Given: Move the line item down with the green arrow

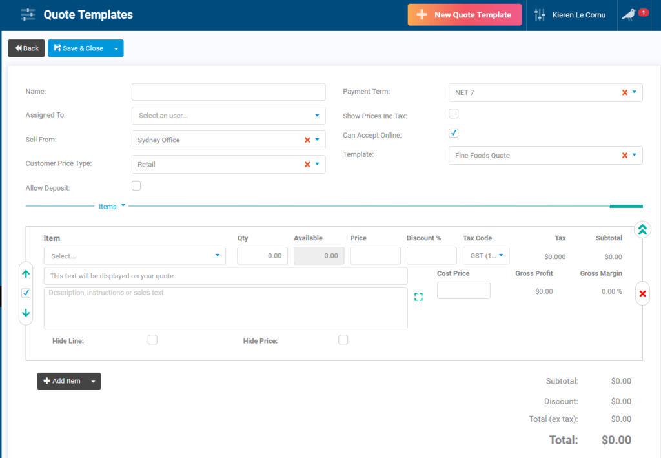Looking at the screenshot, I should pyautogui.click(x=25, y=313).
